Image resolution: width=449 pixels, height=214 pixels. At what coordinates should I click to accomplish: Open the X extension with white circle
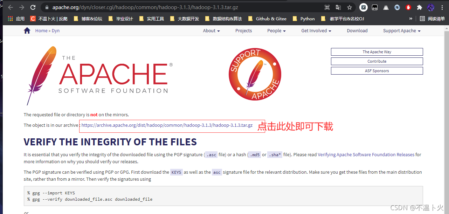[x=364, y=7]
